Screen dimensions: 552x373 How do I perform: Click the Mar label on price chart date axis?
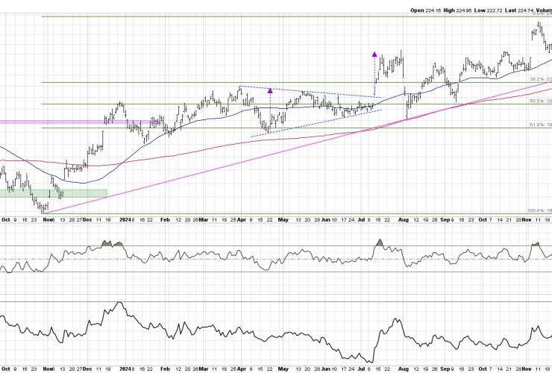204,220
